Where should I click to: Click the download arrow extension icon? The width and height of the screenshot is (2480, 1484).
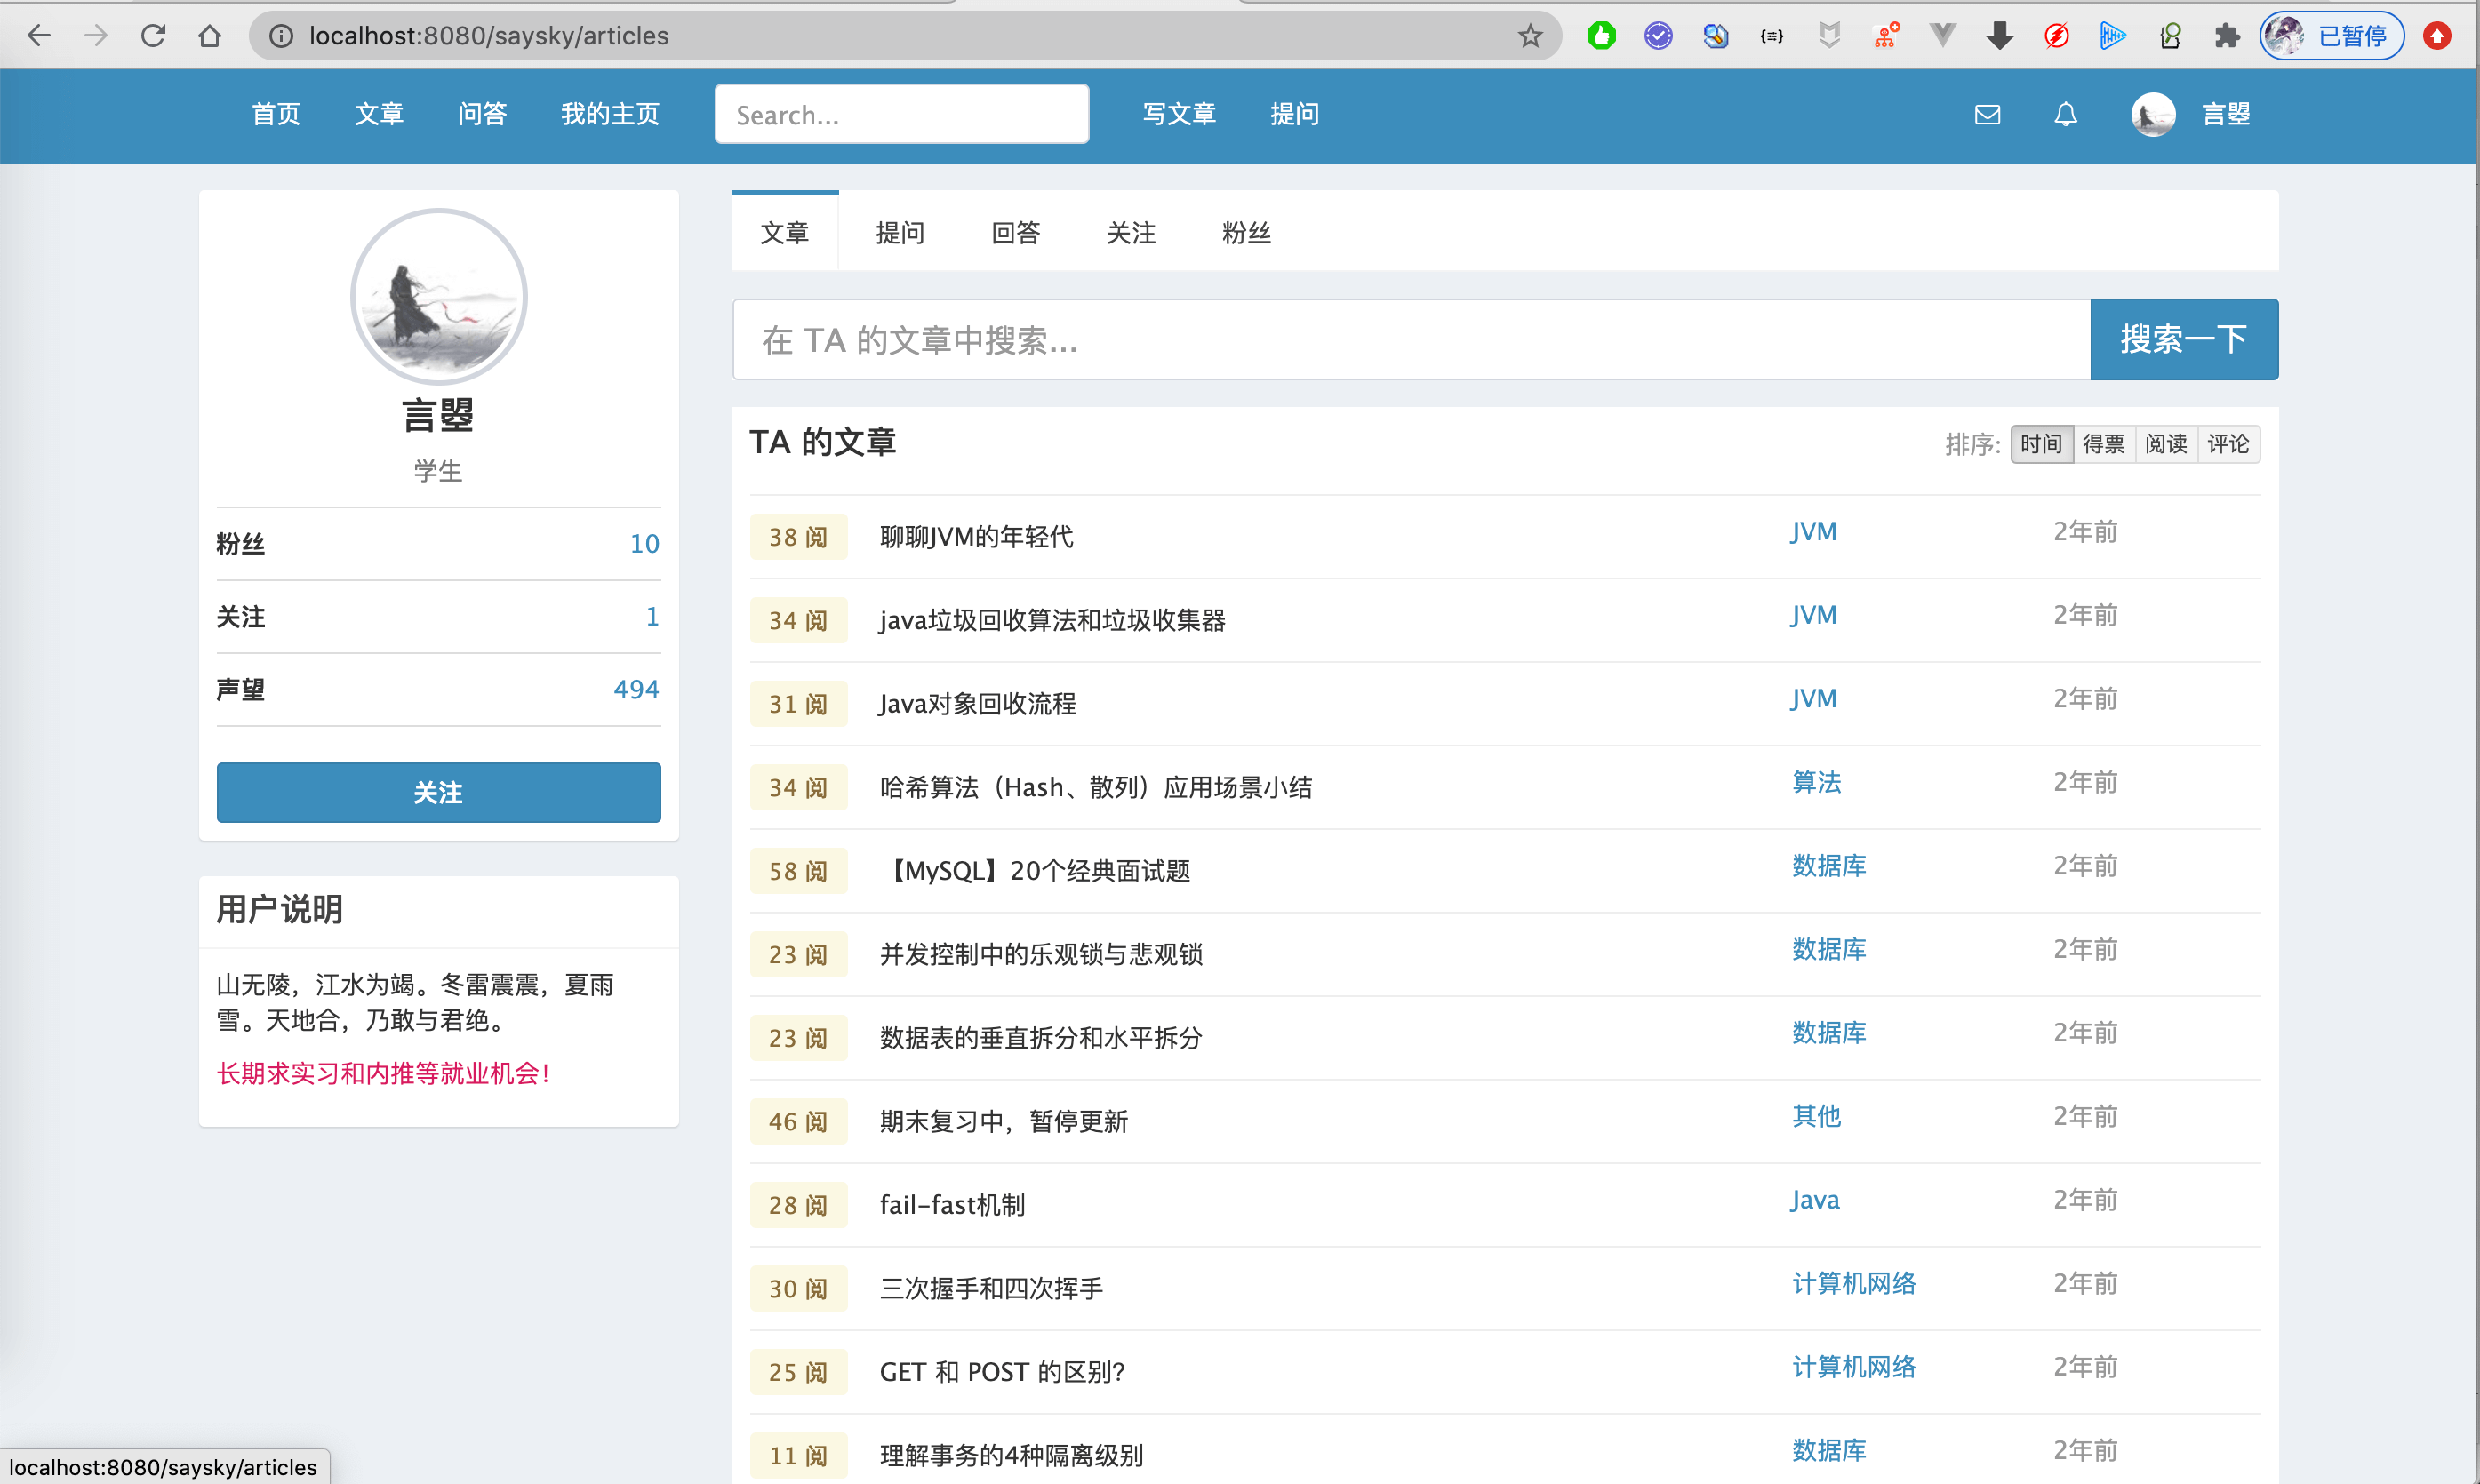(1998, 36)
